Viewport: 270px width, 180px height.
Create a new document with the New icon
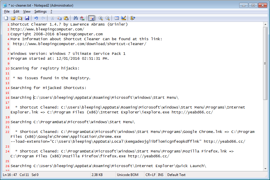[6, 18]
